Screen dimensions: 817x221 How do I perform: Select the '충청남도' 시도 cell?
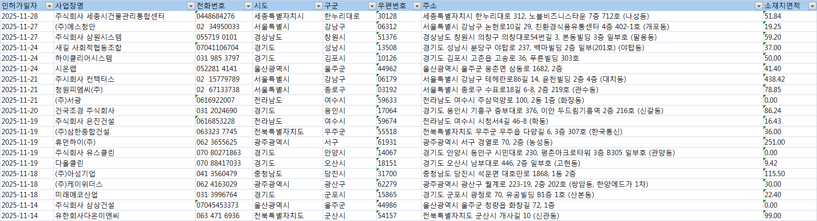coord(288,174)
